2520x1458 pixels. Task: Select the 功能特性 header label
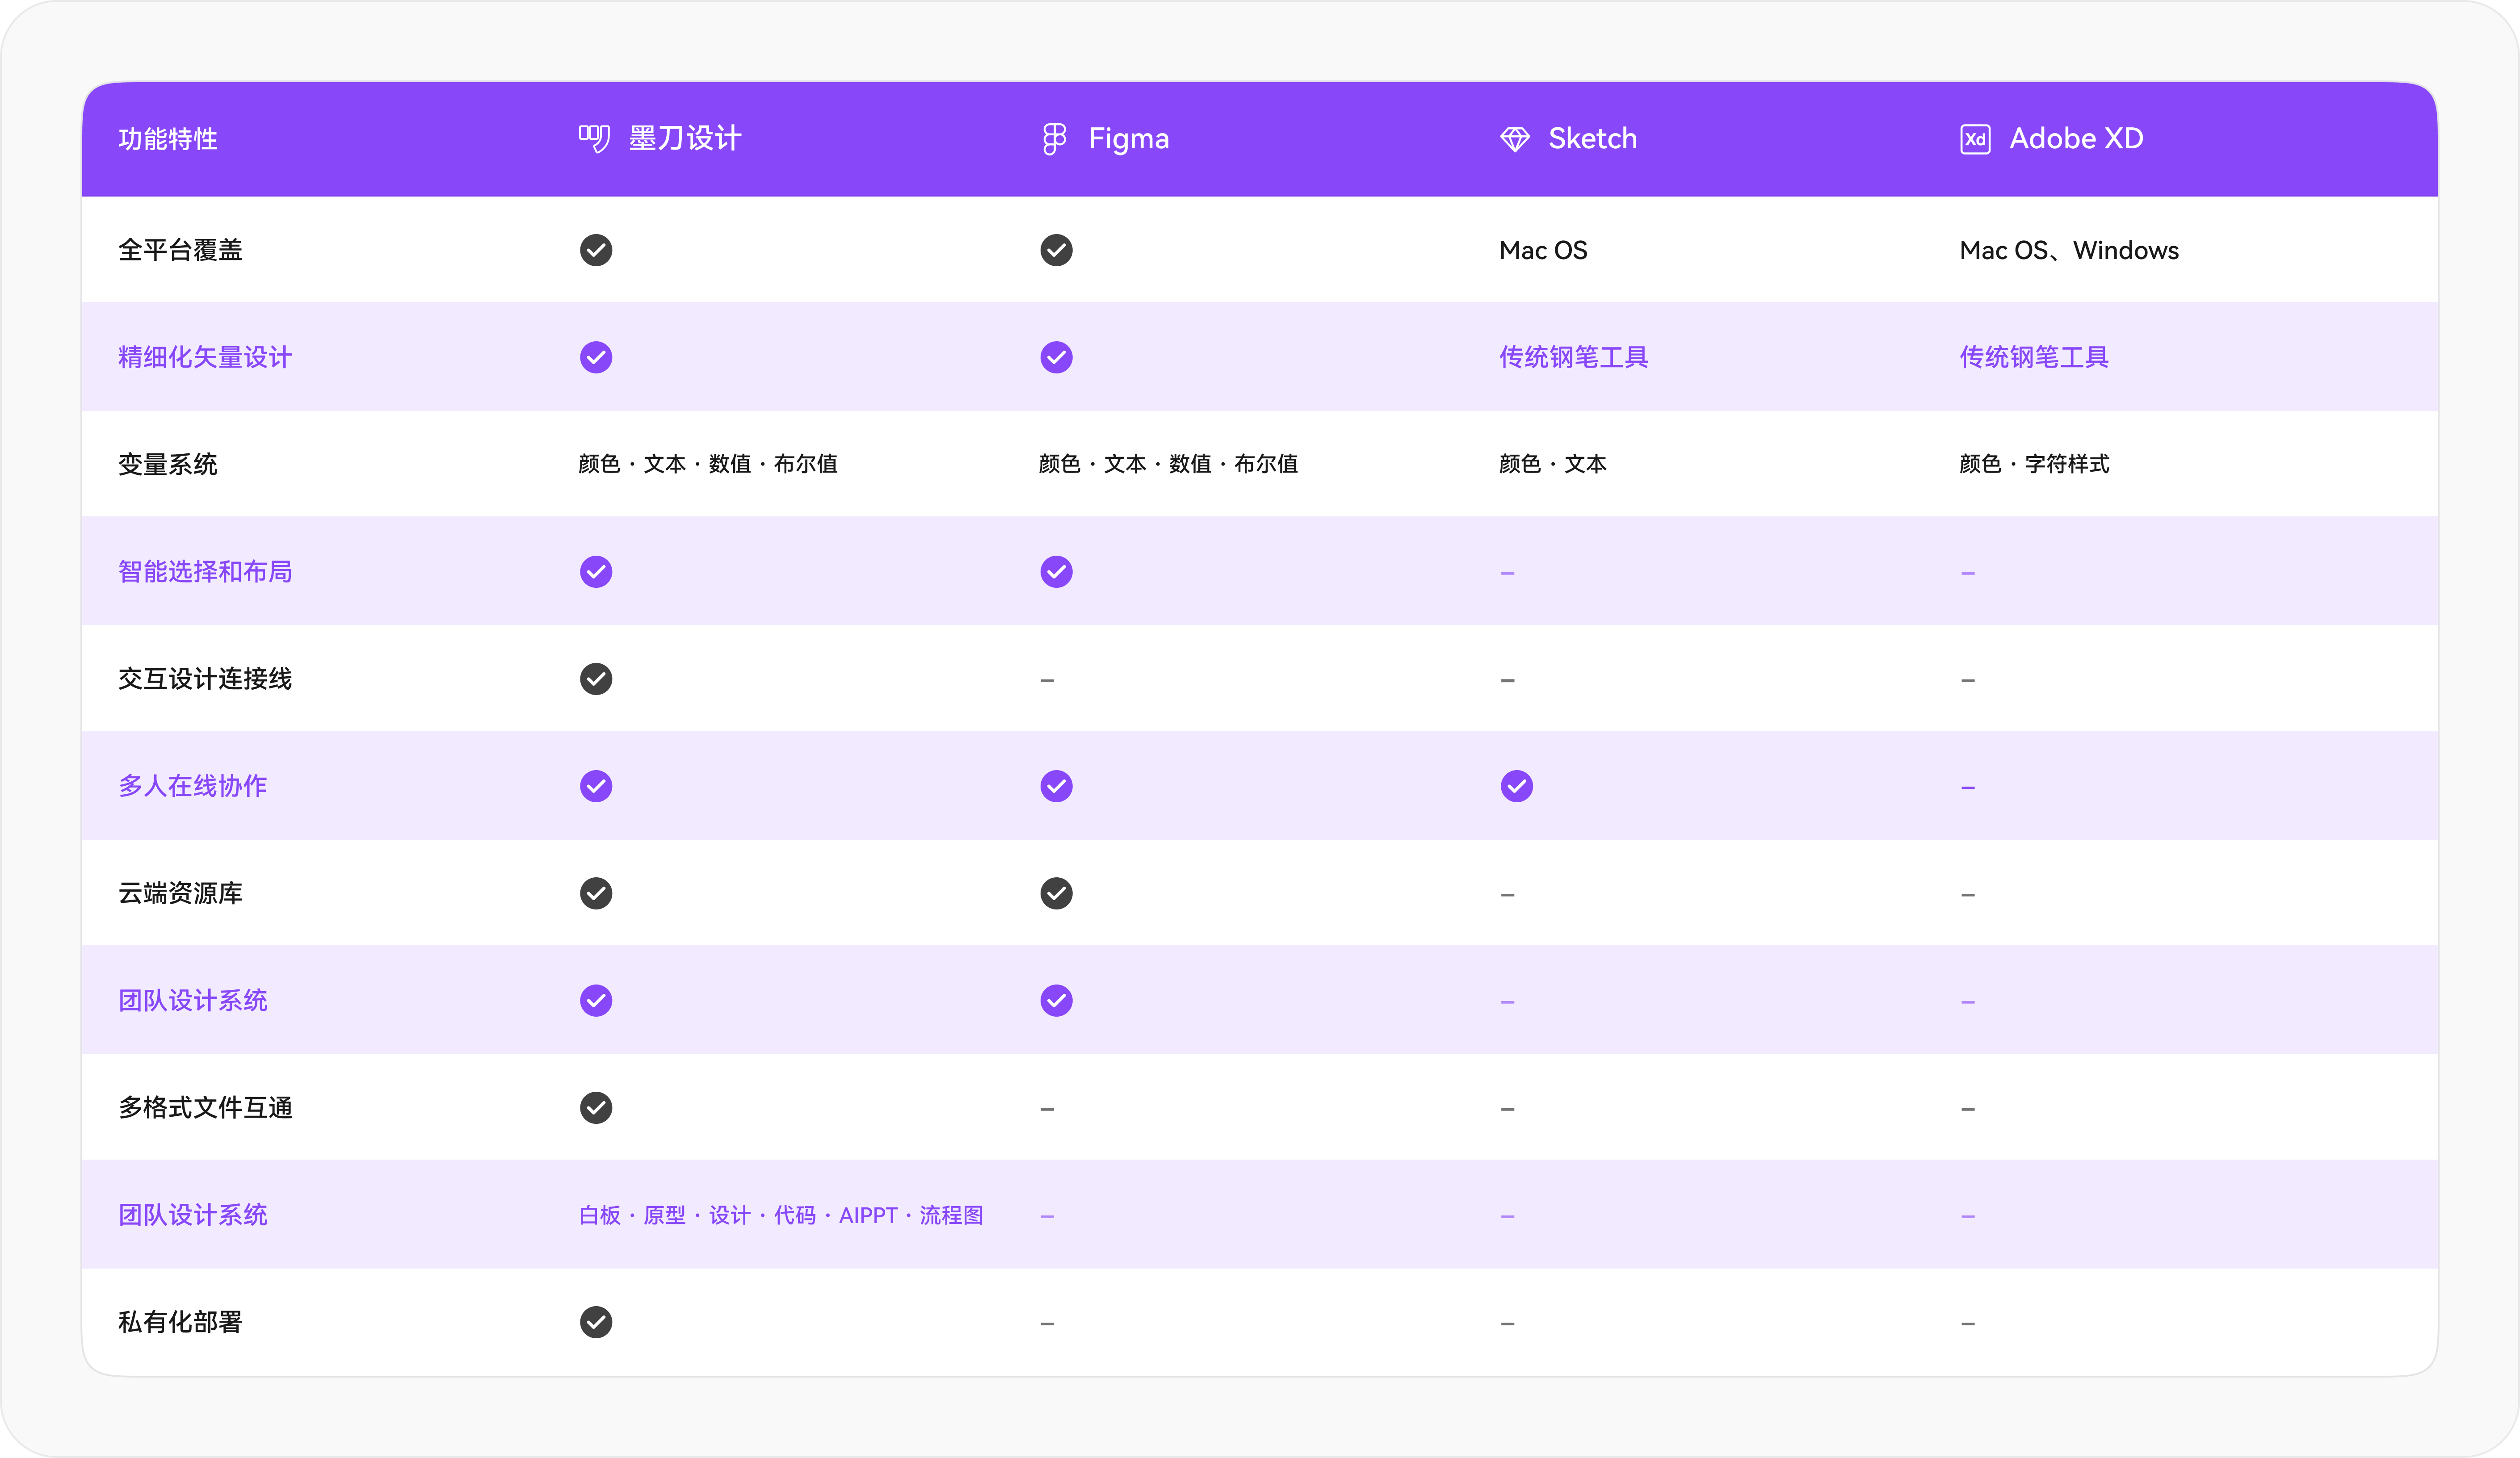point(168,139)
